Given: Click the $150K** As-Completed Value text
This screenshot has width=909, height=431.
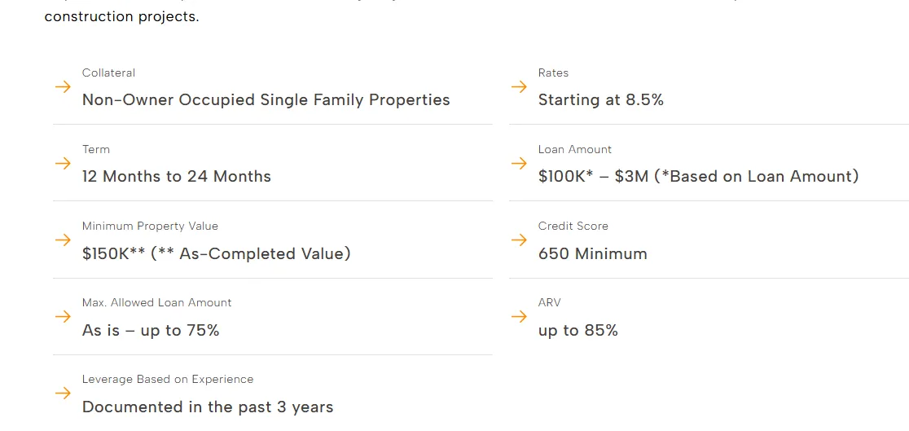Looking at the screenshot, I should tap(216, 253).
